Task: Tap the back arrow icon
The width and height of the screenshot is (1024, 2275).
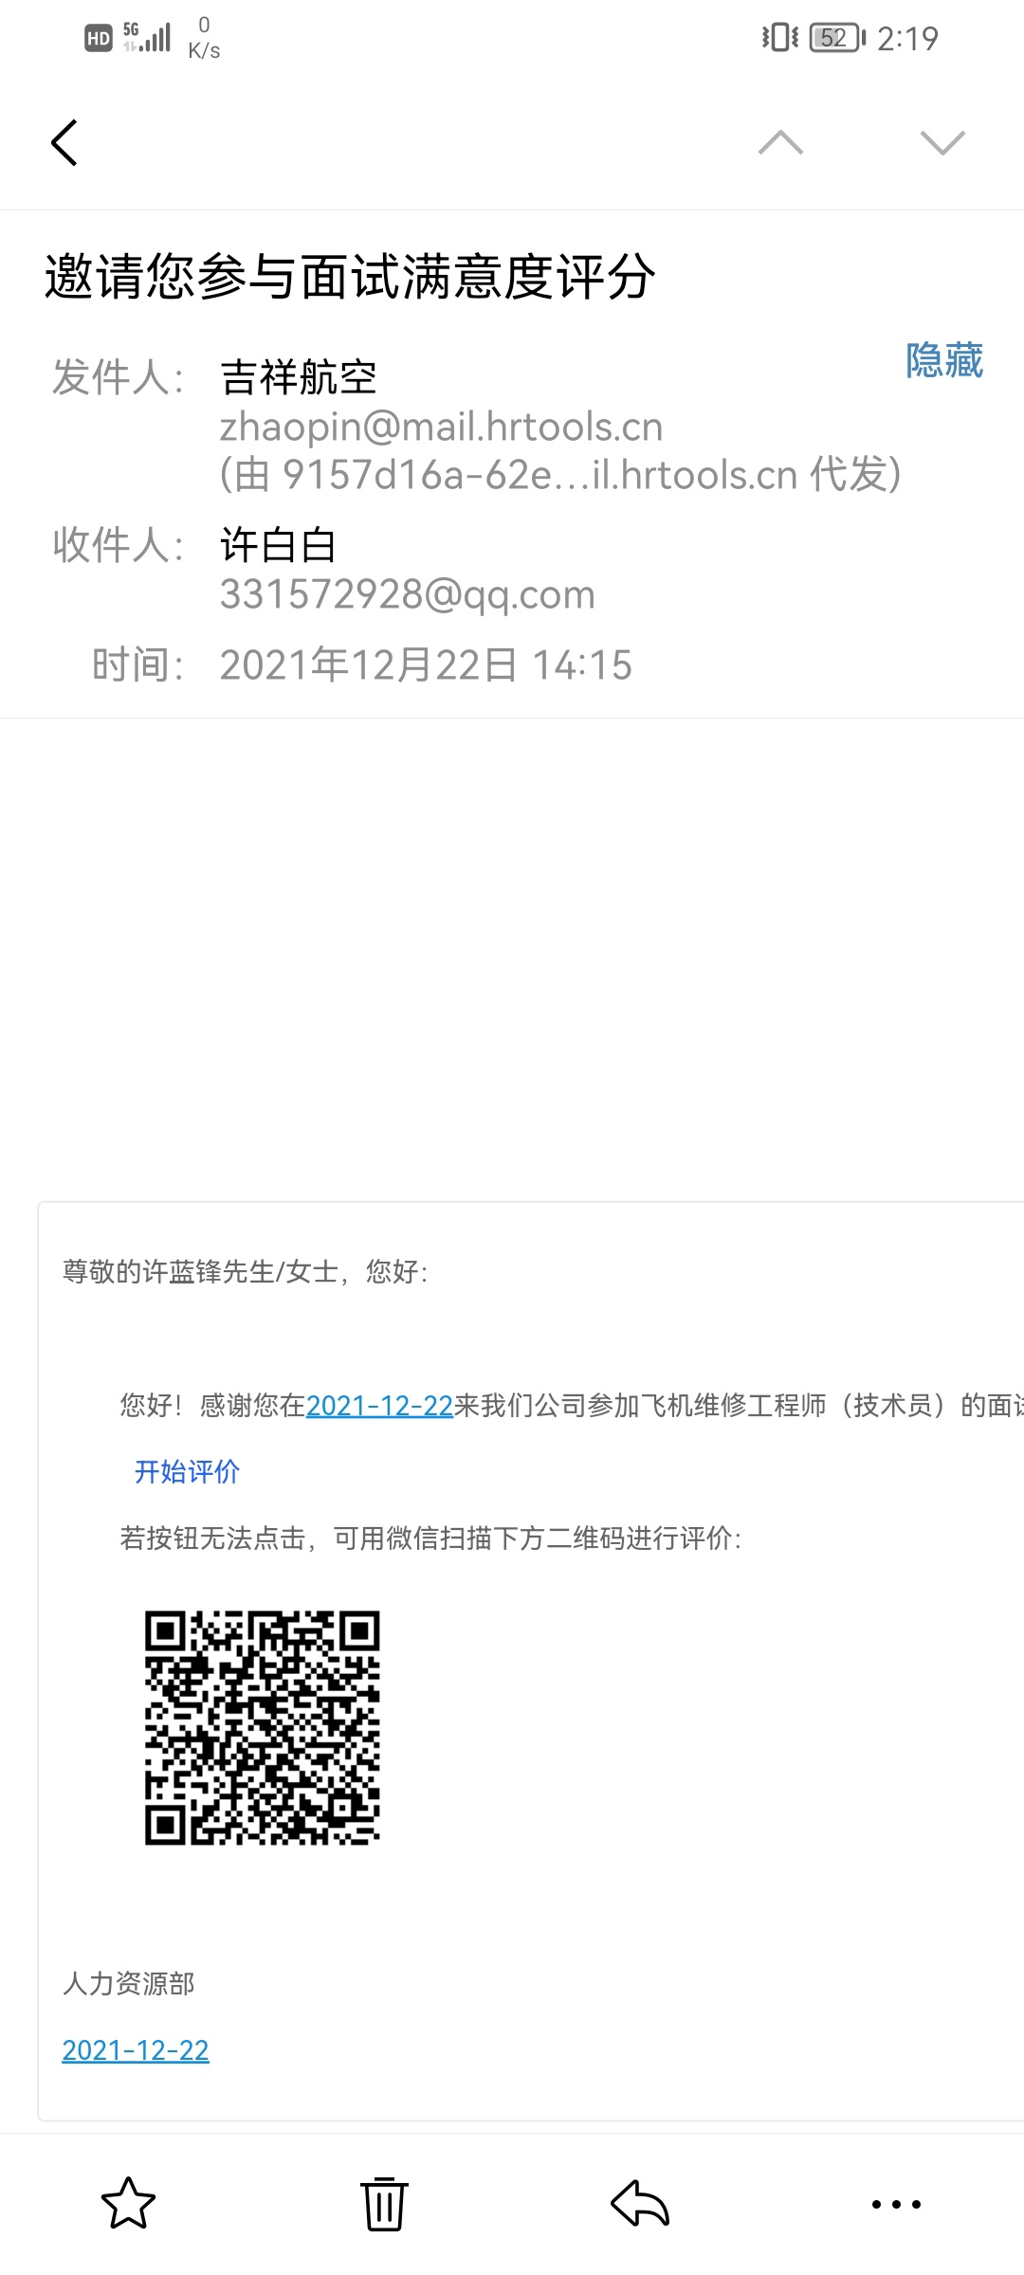Action: click(64, 143)
